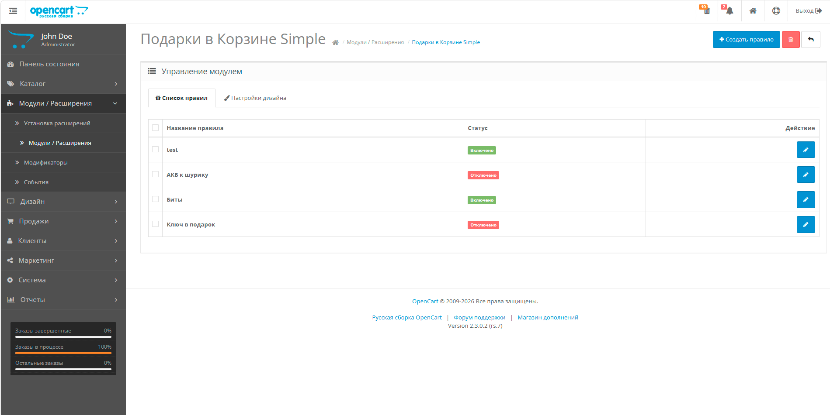
Task: Expand the Каталог sidebar menu
Action: [63, 84]
